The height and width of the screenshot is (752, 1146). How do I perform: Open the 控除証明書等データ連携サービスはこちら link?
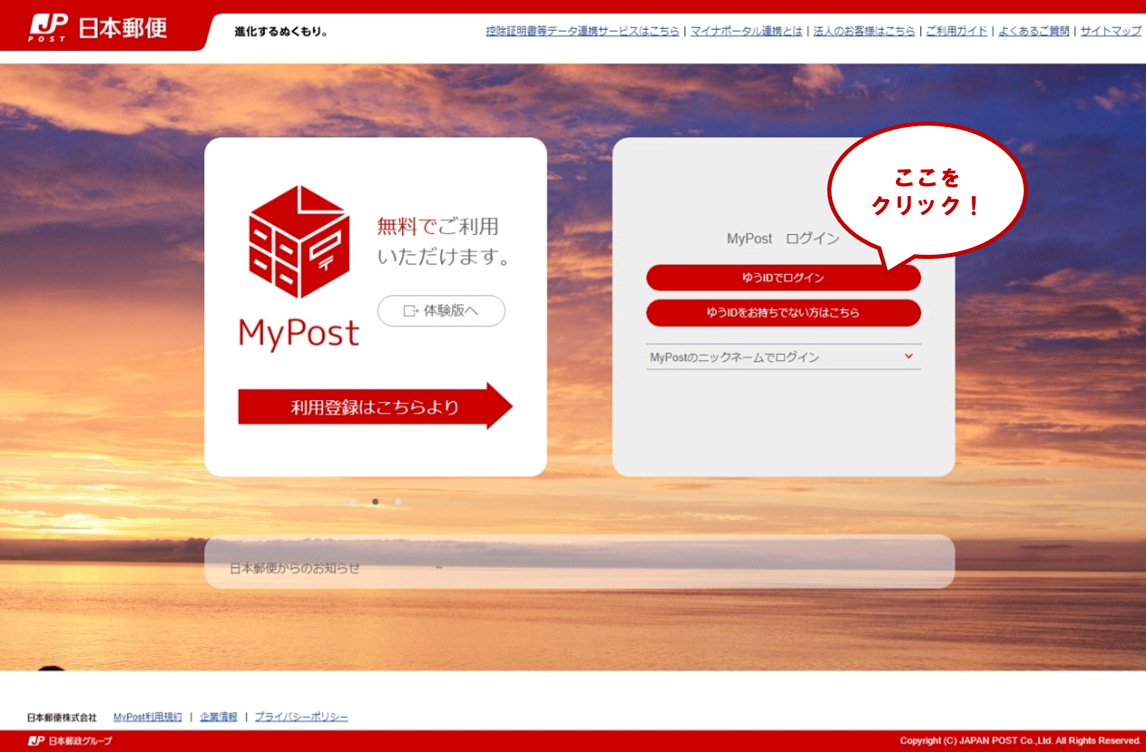pyautogui.click(x=582, y=31)
